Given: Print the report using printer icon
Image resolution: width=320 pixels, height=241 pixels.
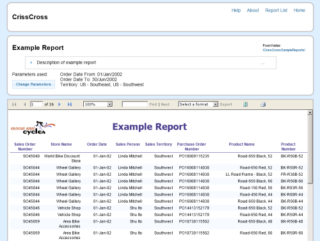Looking at the screenshot, I should [x=263, y=104].
